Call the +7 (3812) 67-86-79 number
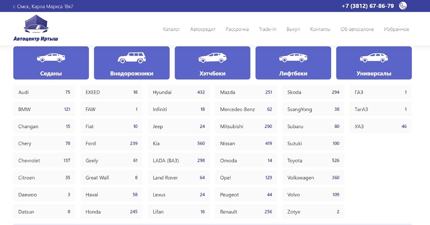Viewport: 430px width, 225px height. coord(368,6)
